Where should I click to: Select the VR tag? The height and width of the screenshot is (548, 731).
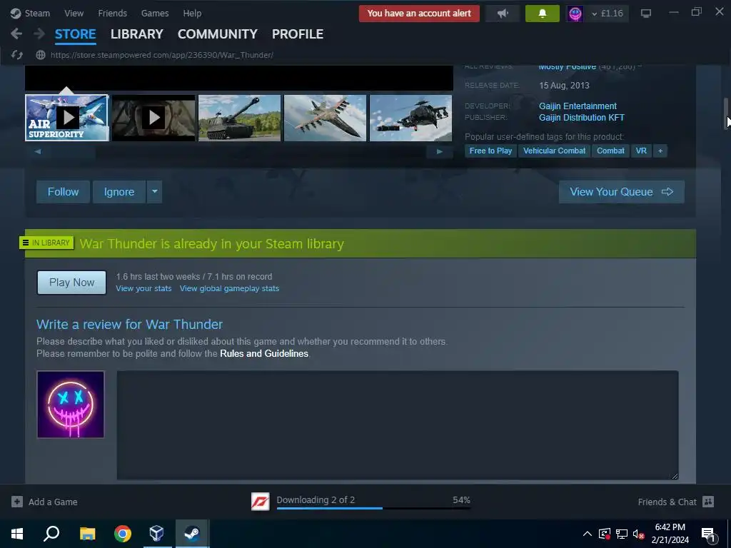(x=641, y=151)
